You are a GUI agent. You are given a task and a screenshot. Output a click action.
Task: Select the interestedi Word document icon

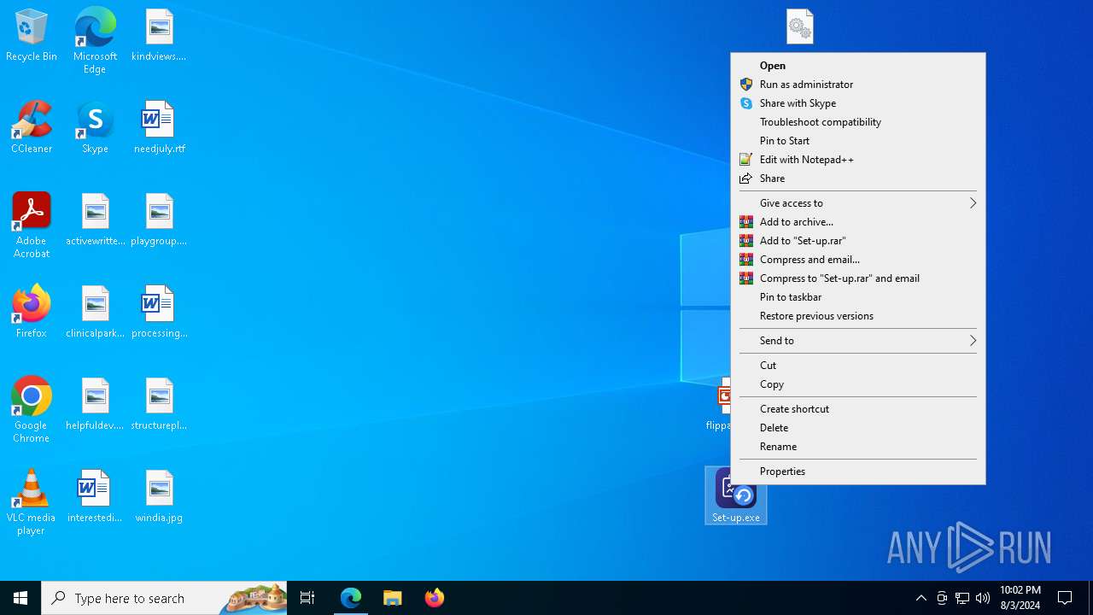(x=95, y=496)
